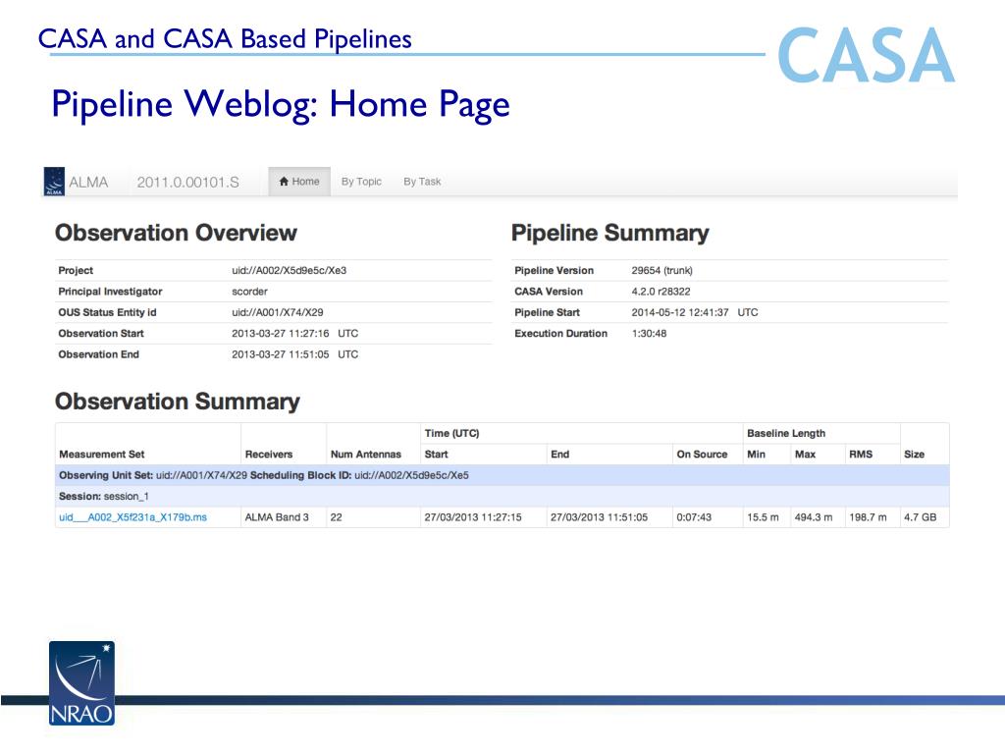
Task: Open the By Task tab
Action: (x=422, y=182)
